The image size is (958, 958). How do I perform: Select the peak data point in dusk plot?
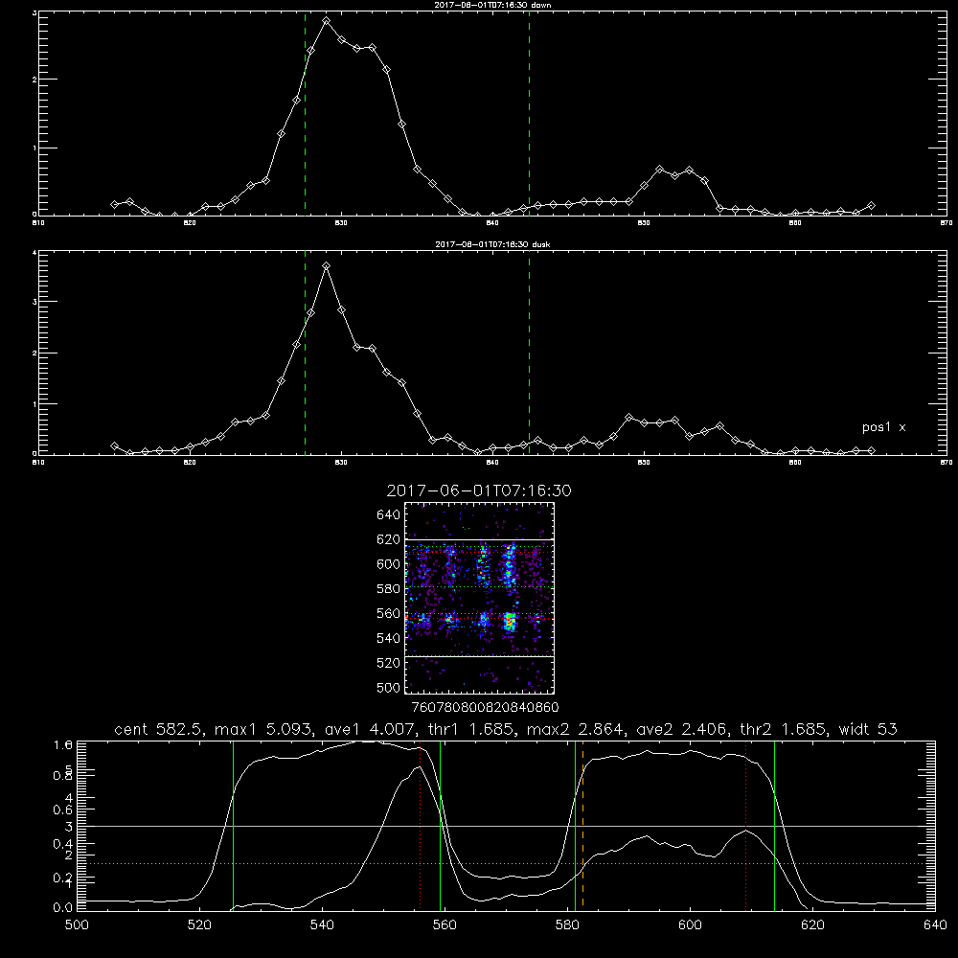[x=327, y=265]
